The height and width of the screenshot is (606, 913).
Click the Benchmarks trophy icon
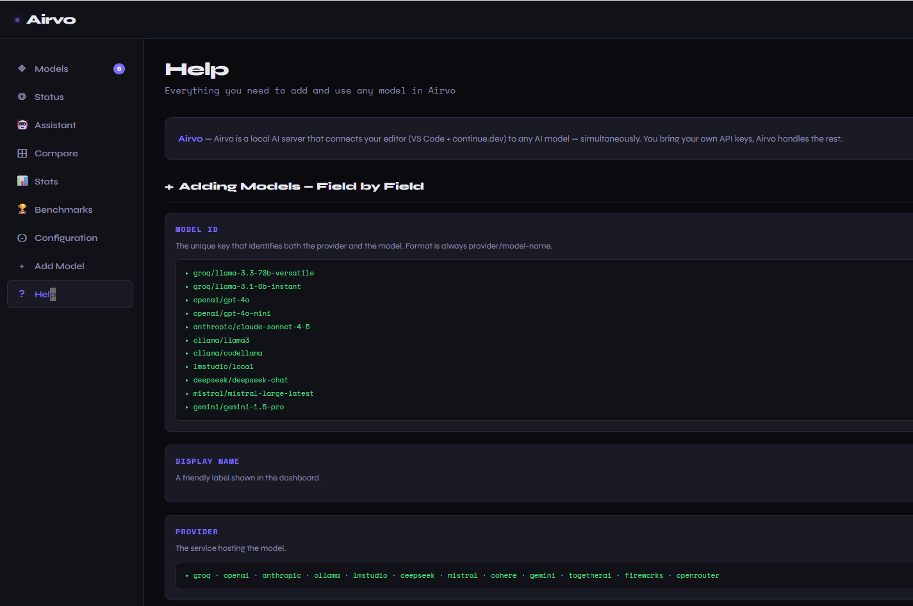click(22, 209)
